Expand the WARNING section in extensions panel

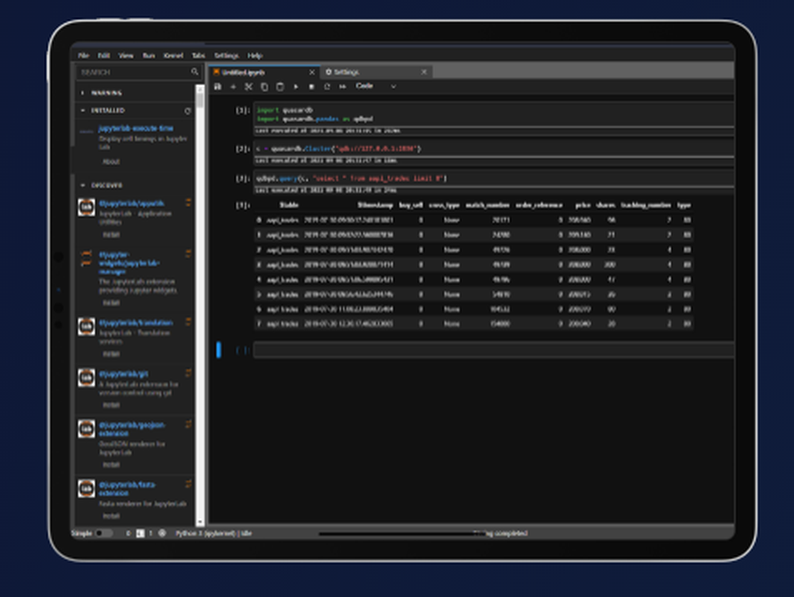(82, 93)
